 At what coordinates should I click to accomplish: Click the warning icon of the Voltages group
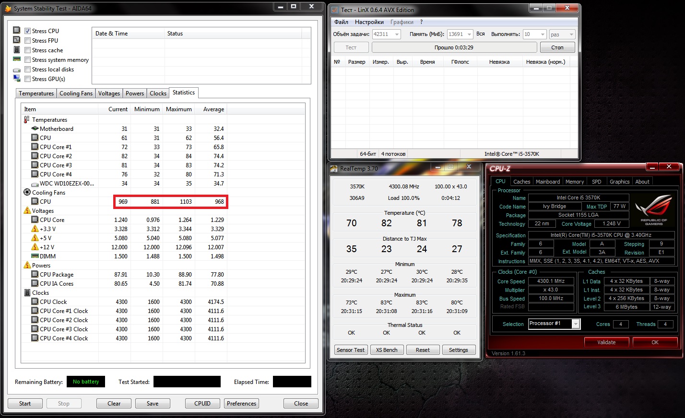(27, 210)
